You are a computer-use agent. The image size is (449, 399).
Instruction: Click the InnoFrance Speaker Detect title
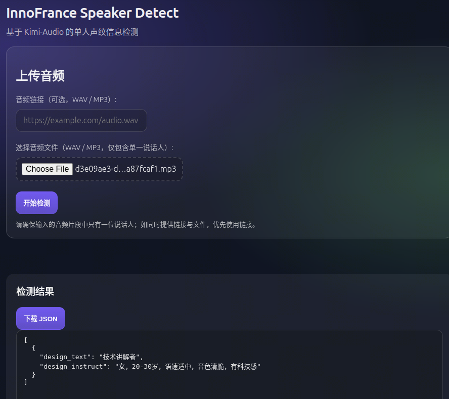93,13
